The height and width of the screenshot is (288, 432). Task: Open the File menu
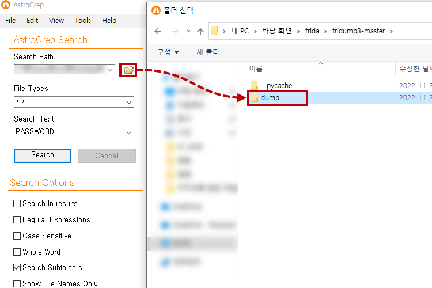tap(10, 21)
